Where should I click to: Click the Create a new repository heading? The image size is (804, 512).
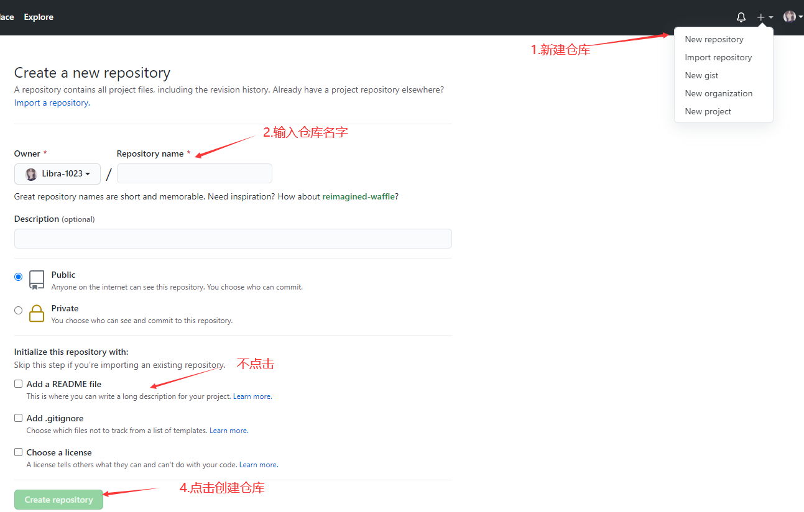92,73
